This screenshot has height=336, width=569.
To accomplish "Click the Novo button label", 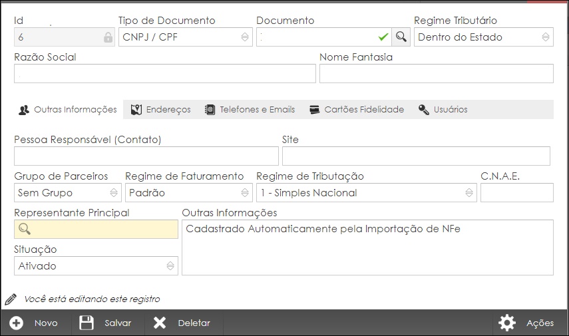I will (46, 323).
